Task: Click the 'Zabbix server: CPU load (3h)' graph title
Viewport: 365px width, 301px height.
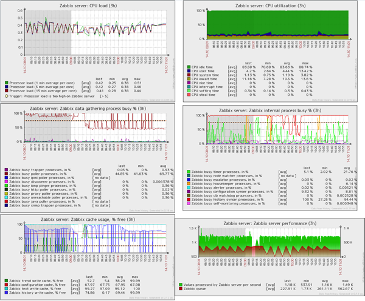Action: (88, 5)
